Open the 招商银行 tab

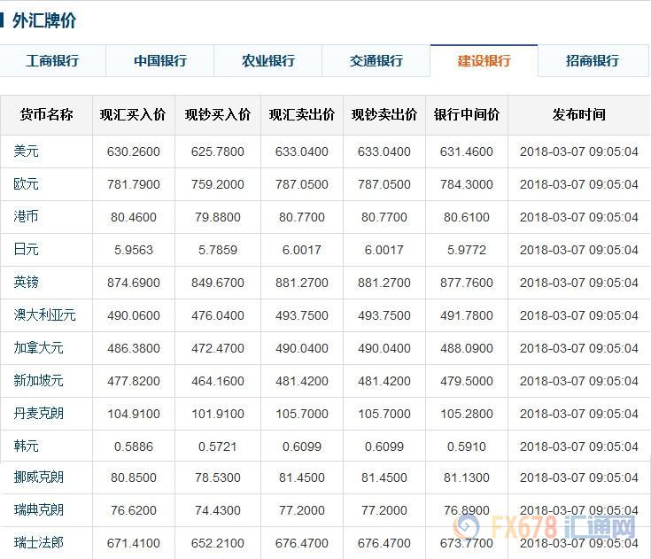click(x=593, y=60)
